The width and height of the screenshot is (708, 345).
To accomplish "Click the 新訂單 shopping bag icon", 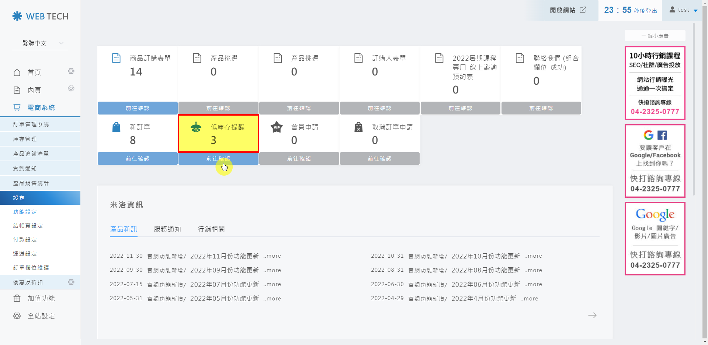I will (x=116, y=127).
